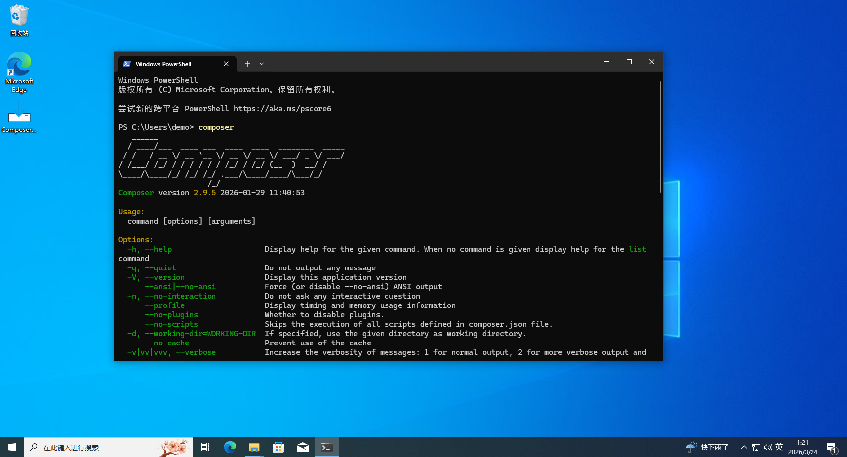Click the Windows Start button

[x=12, y=447]
